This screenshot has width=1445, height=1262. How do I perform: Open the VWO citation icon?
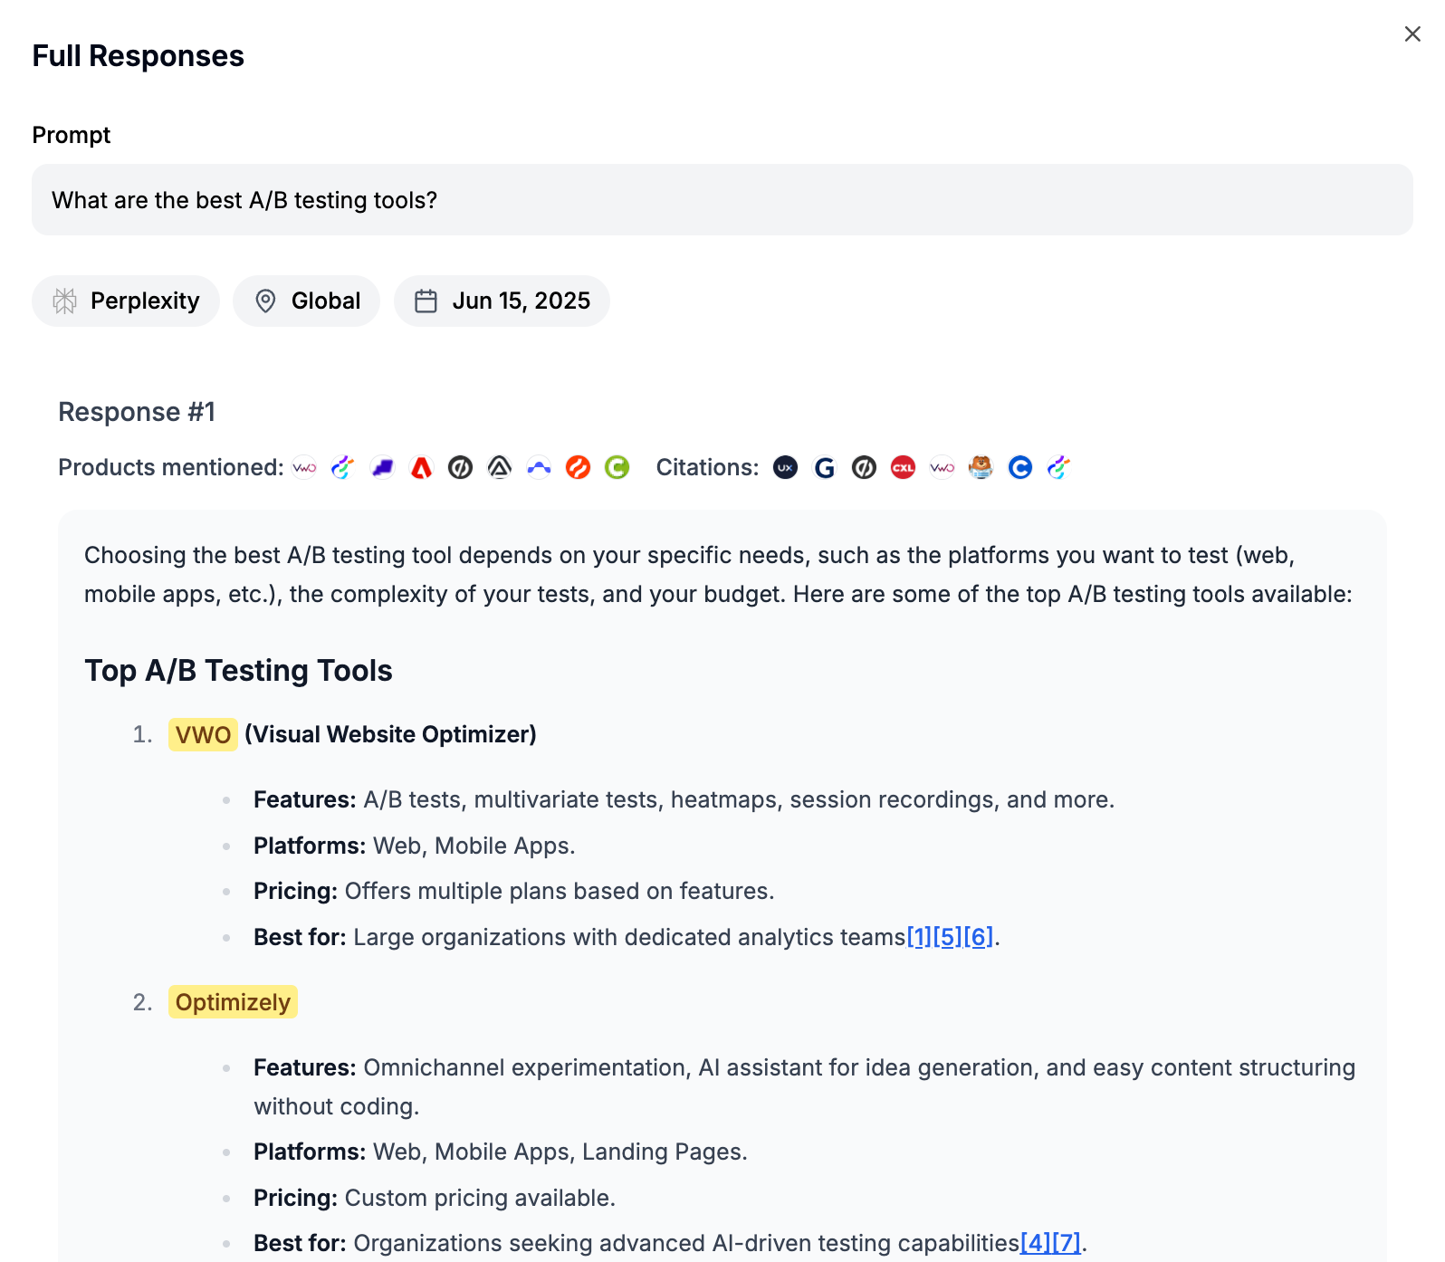(943, 467)
